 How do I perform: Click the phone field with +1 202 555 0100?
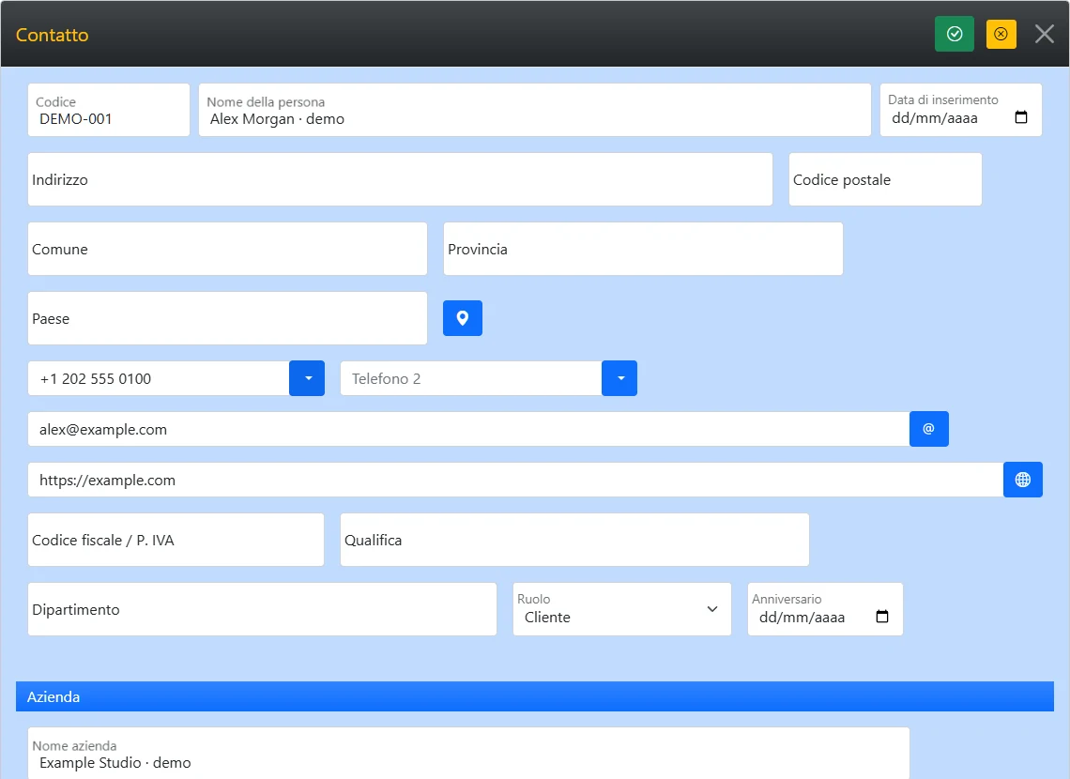tap(159, 378)
